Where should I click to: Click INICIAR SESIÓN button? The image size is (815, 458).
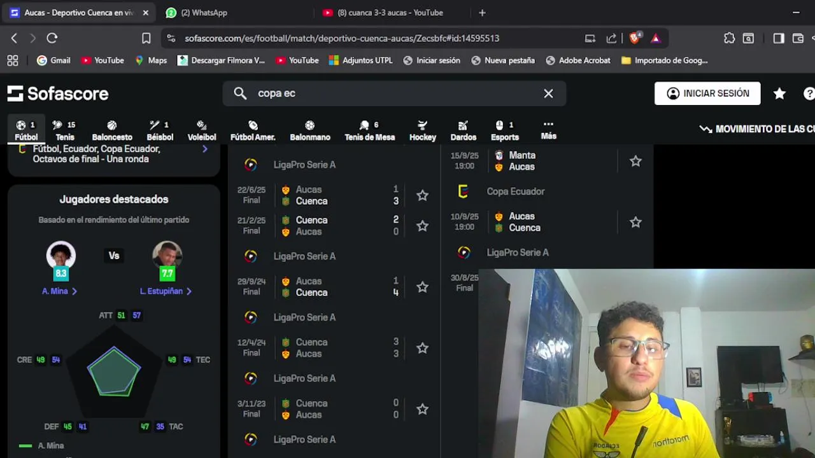[x=707, y=94]
